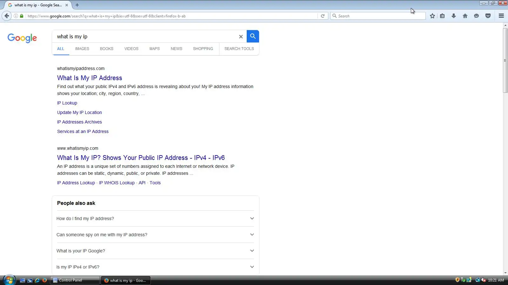The image size is (508, 285).
Task: Switch to Control Panel taskbar window
Action: [x=75, y=280]
